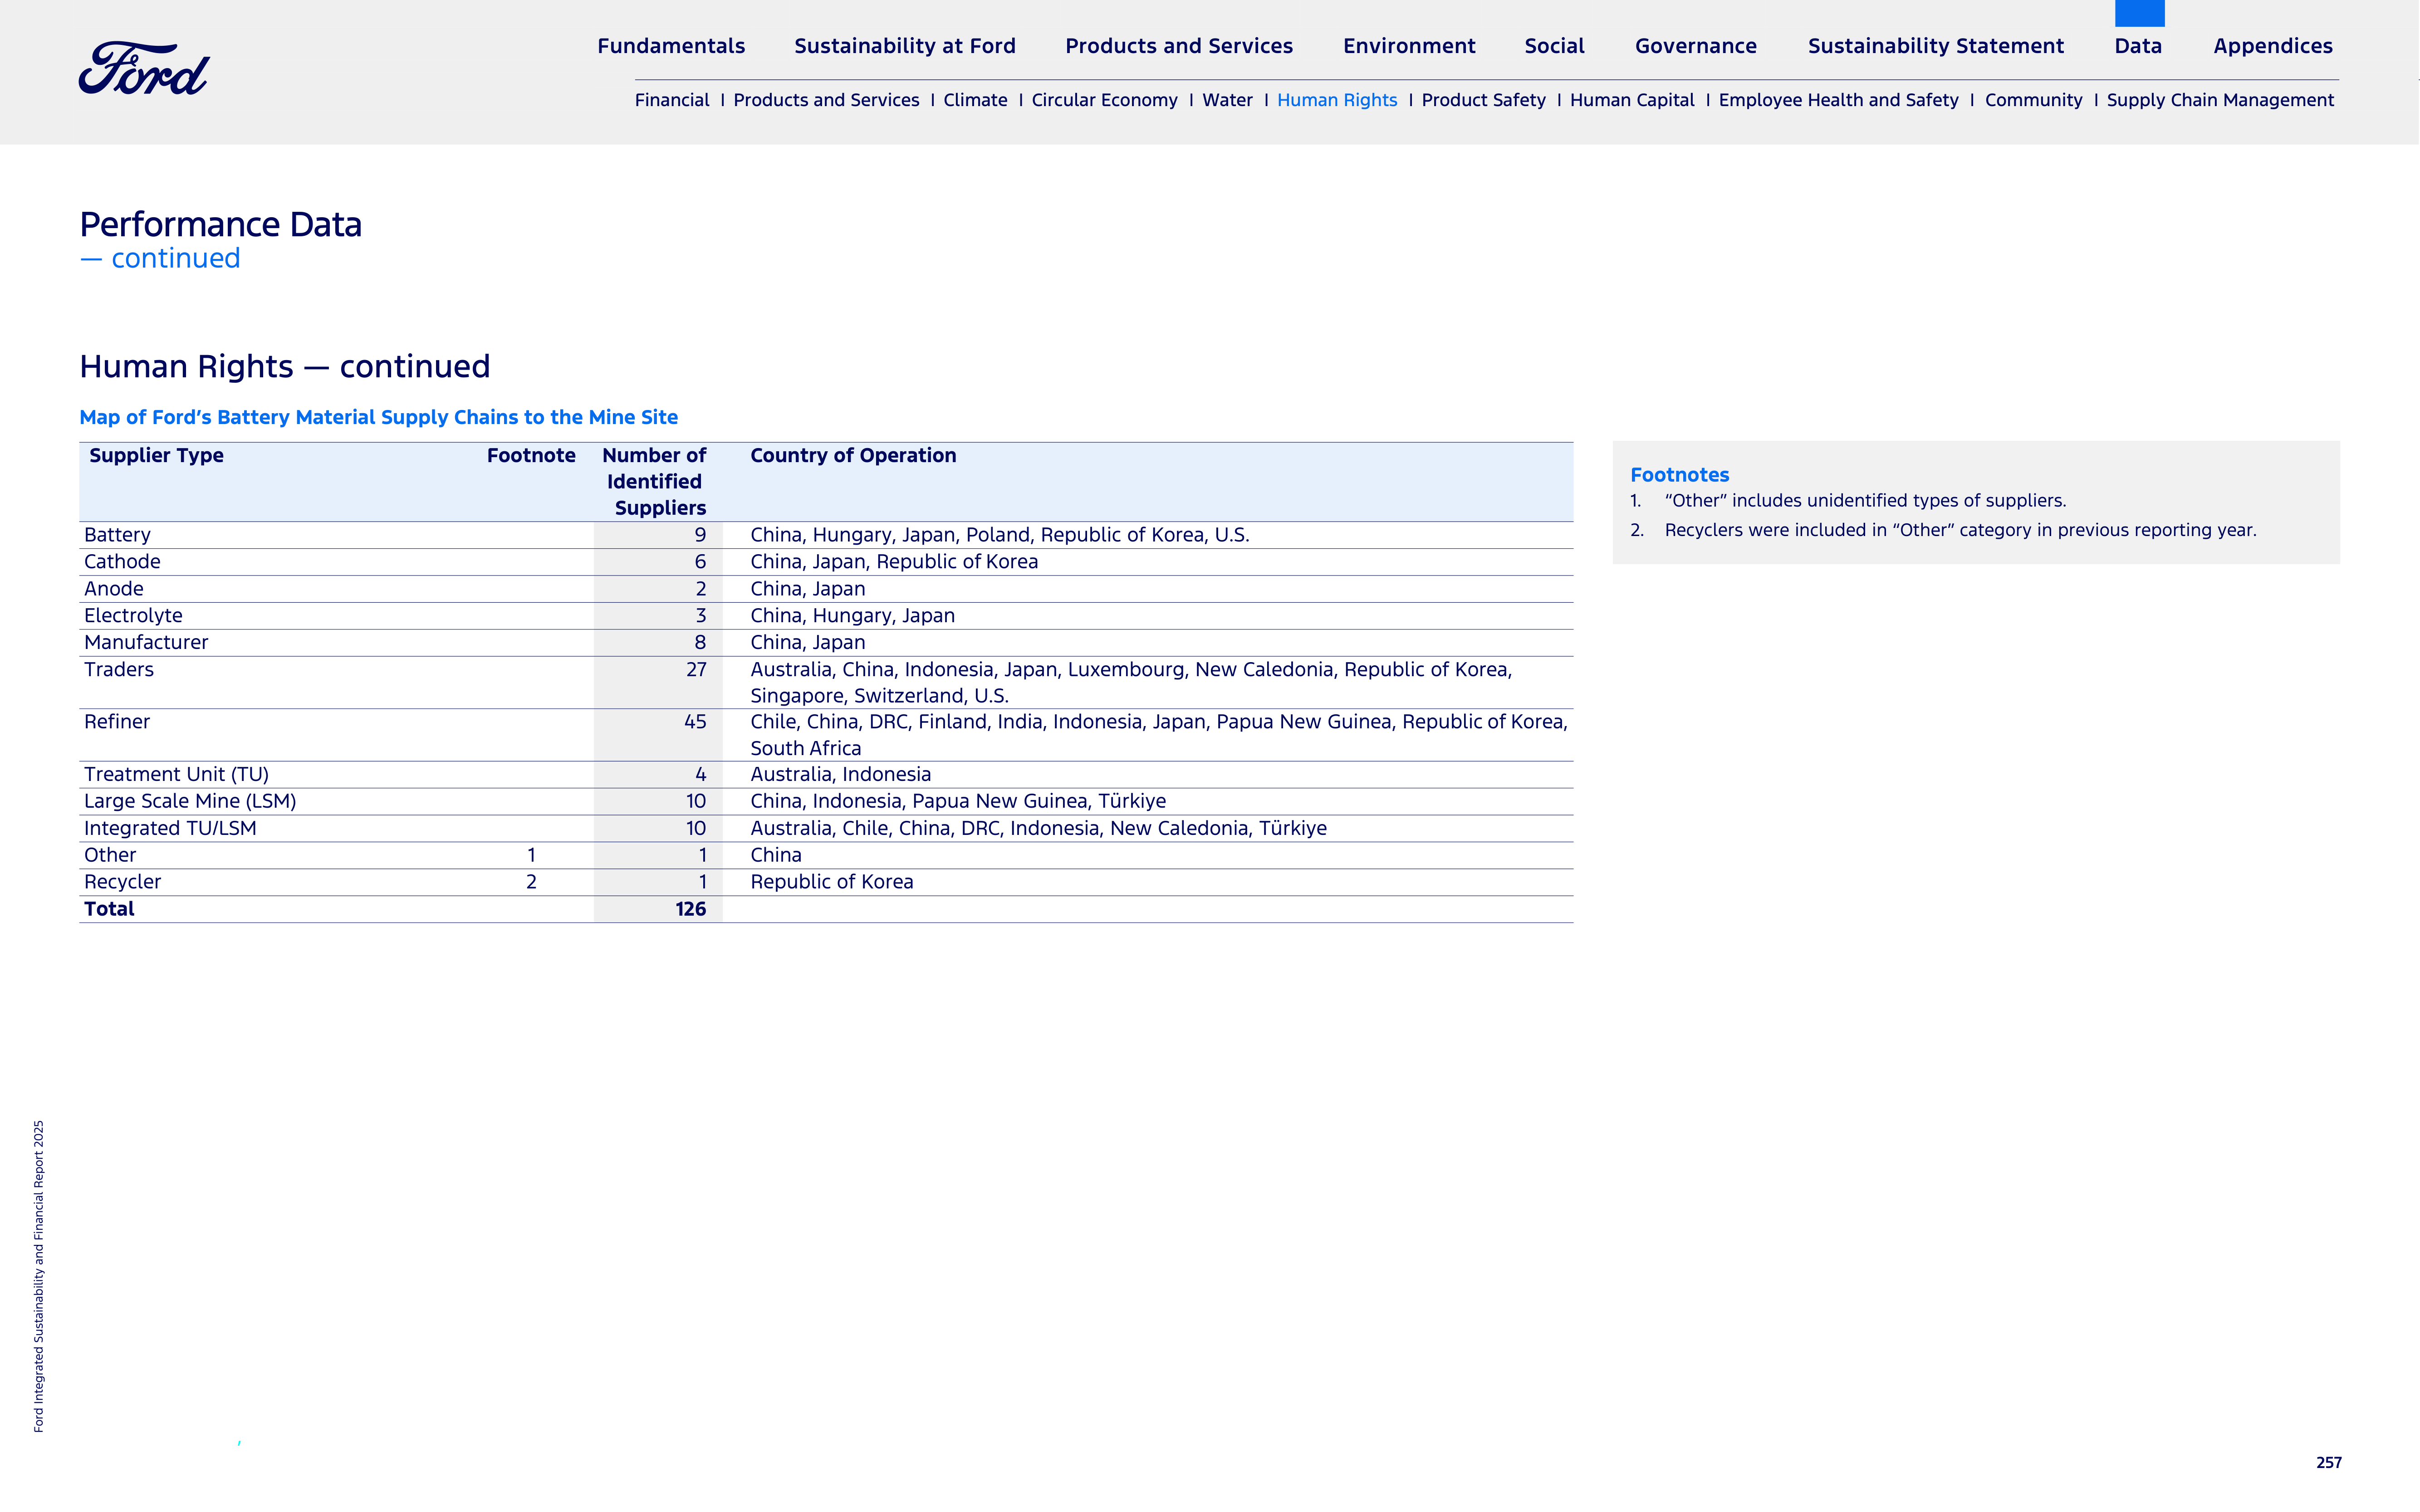Go to the Water data section

click(1228, 100)
